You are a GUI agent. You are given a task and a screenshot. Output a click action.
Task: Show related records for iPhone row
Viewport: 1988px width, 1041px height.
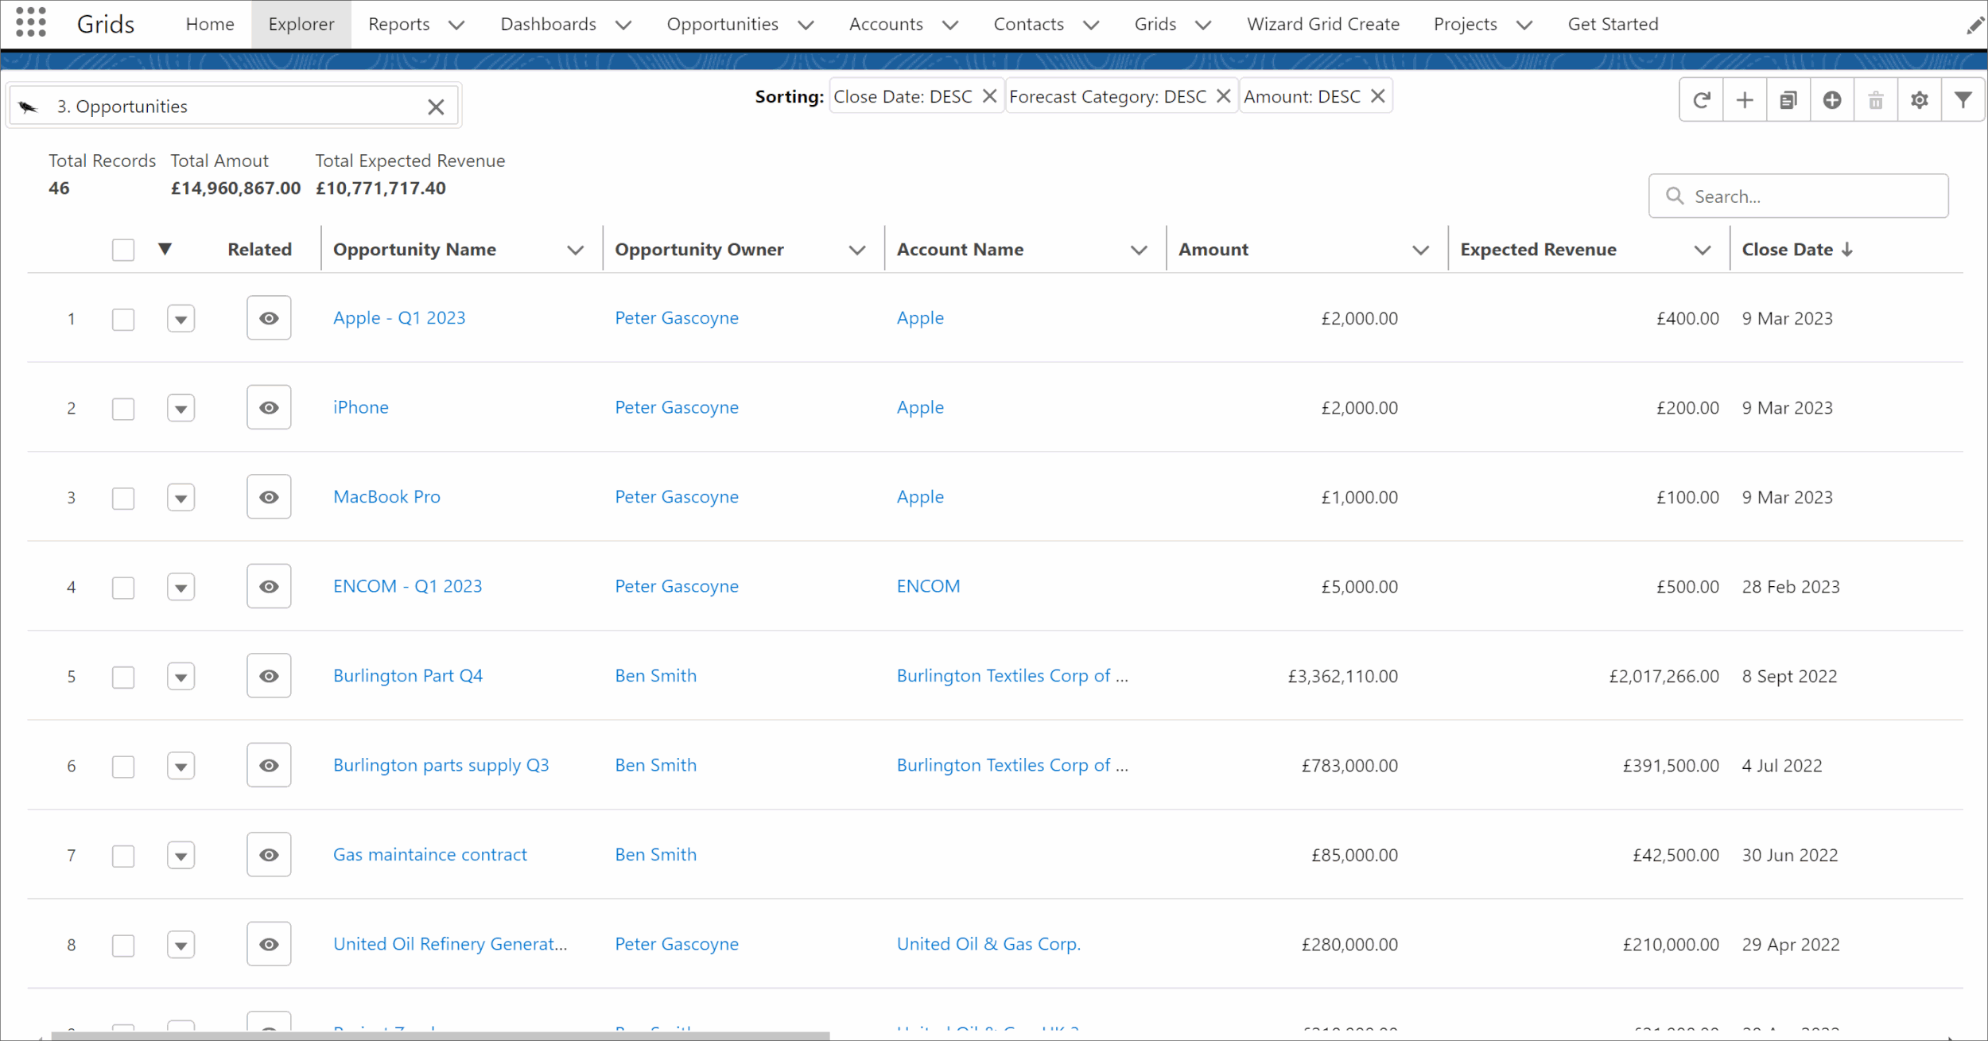click(269, 407)
